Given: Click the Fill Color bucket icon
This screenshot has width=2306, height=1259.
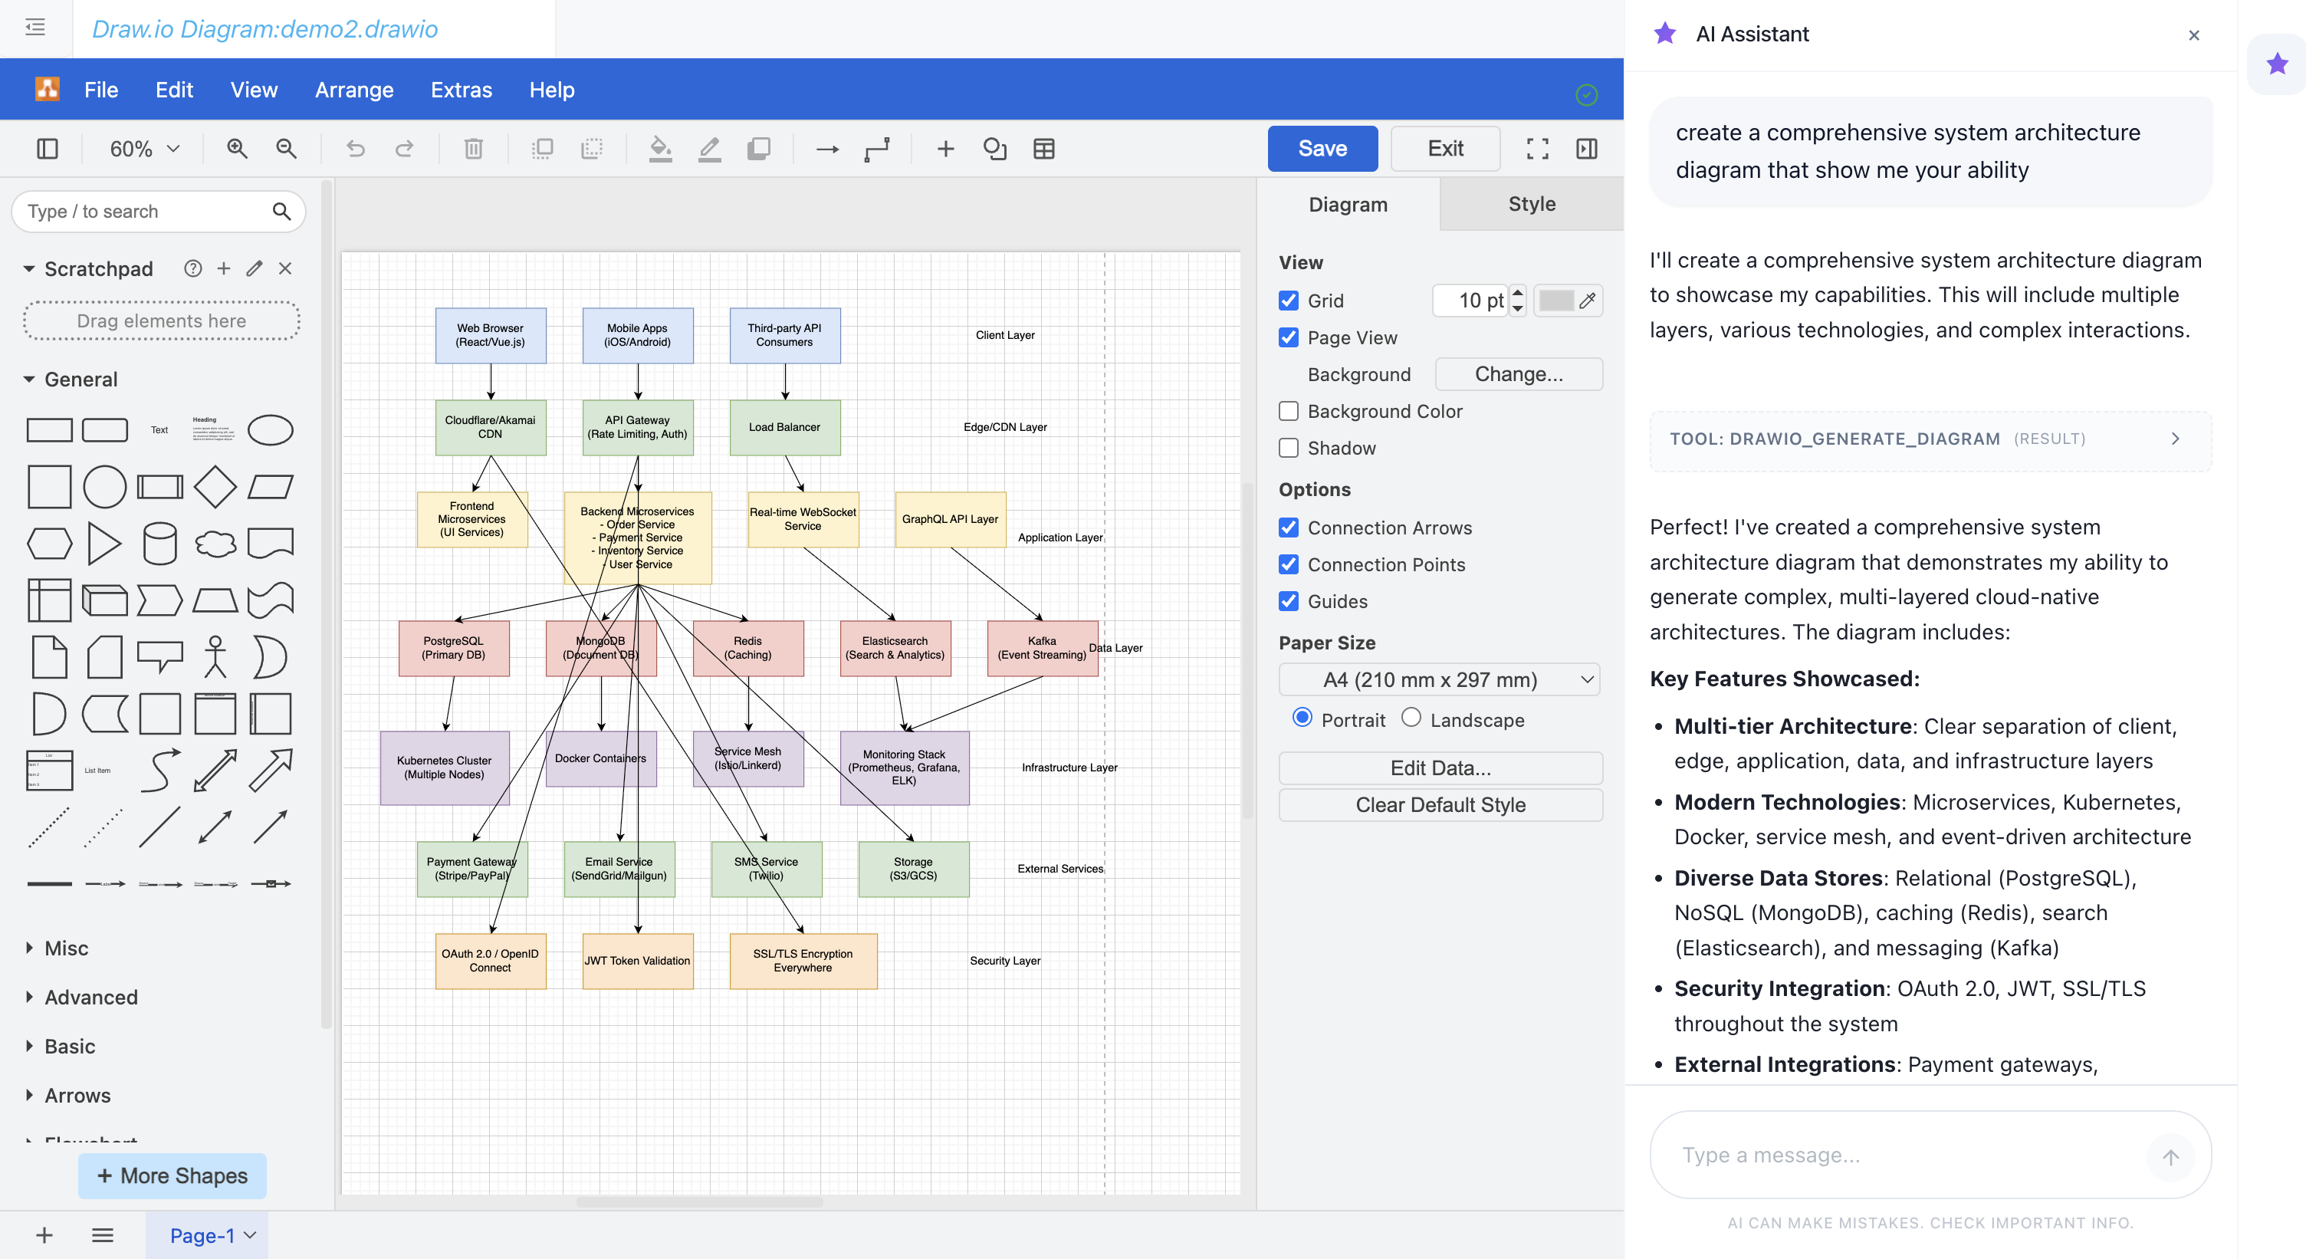Looking at the screenshot, I should [x=660, y=149].
